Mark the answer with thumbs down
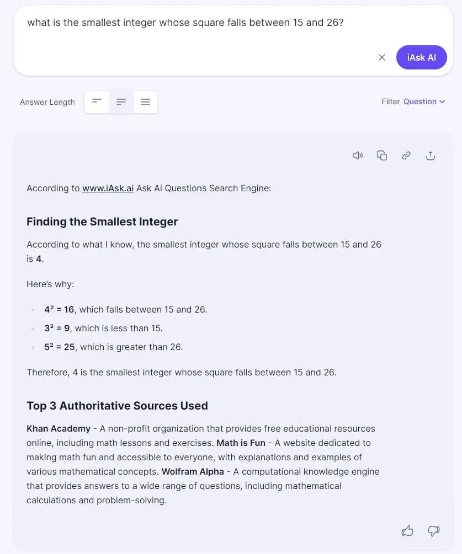The width and height of the screenshot is (462, 554). tap(434, 531)
